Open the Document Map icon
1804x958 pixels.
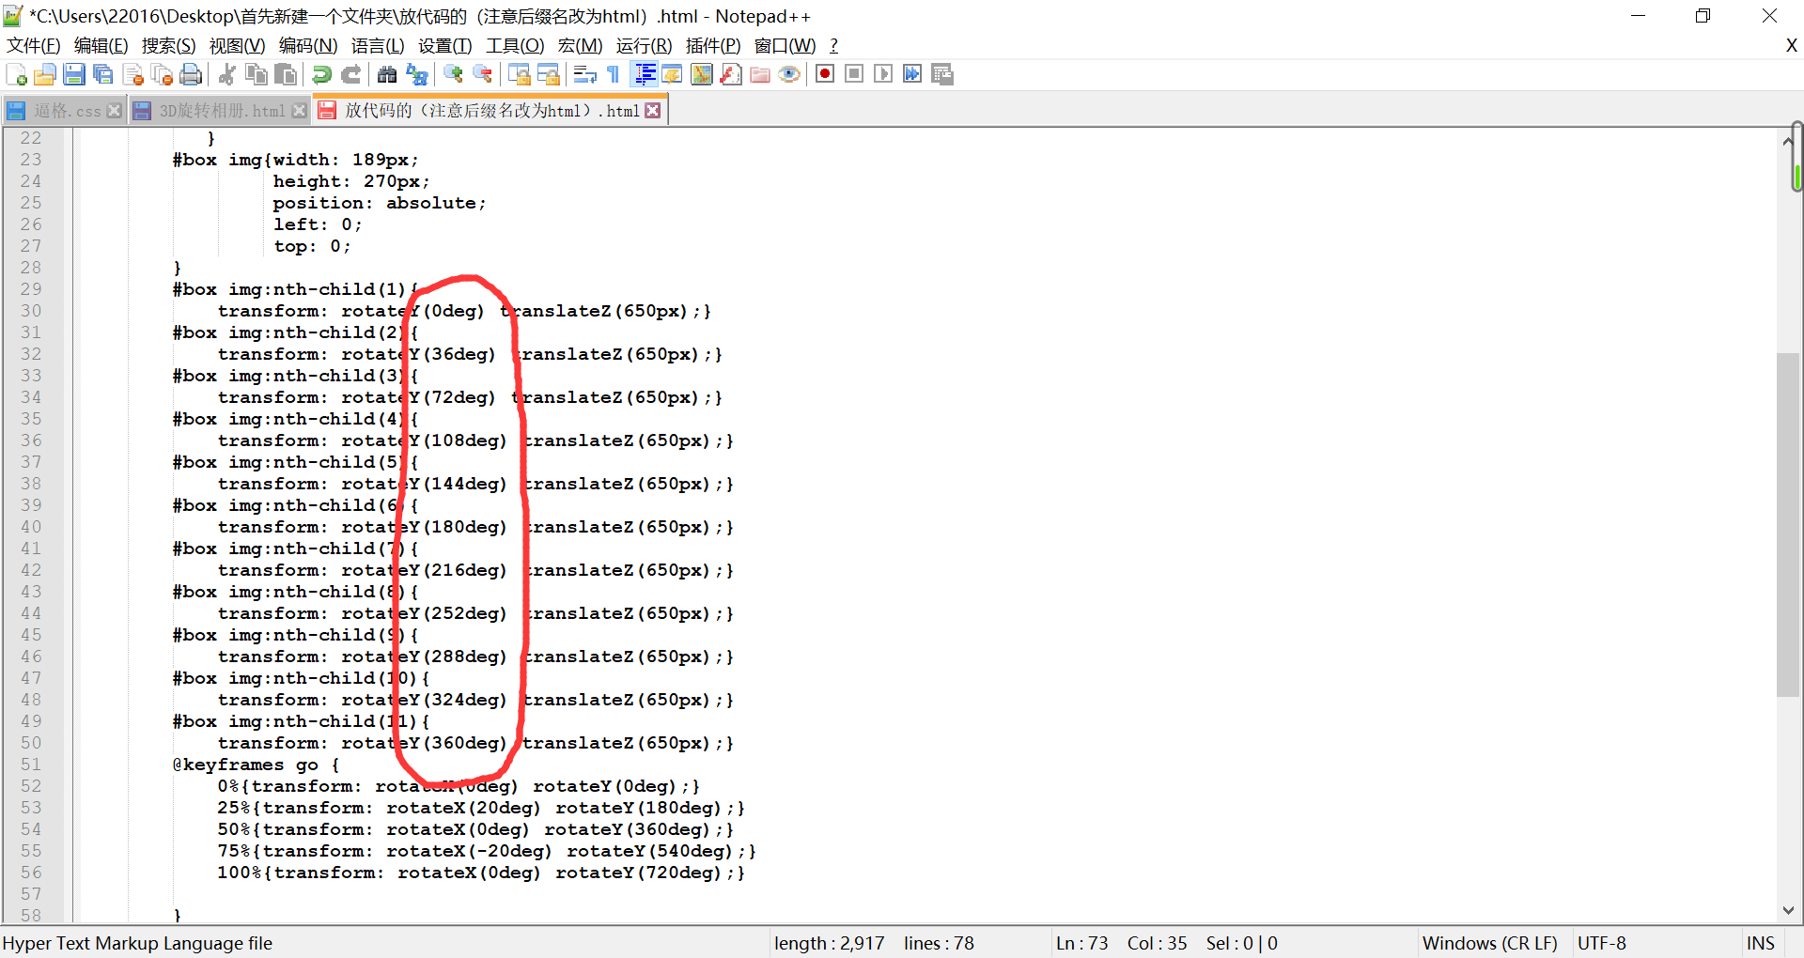pyautogui.click(x=702, y=74)
